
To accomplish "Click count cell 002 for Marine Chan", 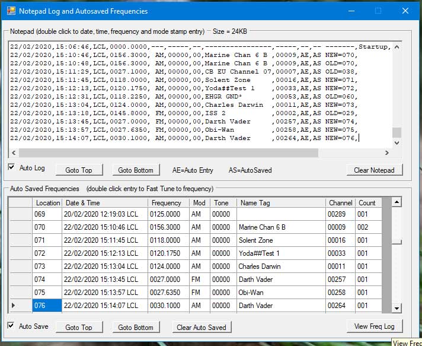I will pyautogui.click(x=368, y=227).
